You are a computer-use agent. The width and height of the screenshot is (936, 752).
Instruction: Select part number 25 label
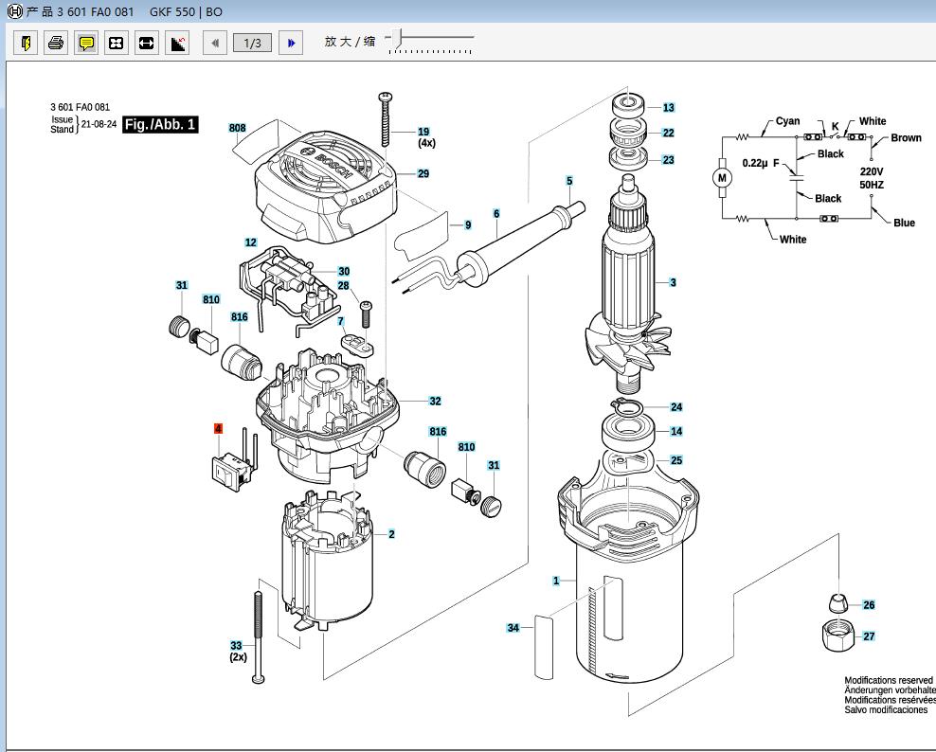(675, 460)
